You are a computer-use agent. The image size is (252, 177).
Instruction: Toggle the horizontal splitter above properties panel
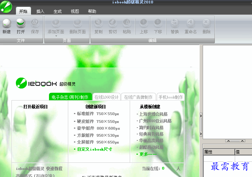pyautogui.click(x=235, y=141)
